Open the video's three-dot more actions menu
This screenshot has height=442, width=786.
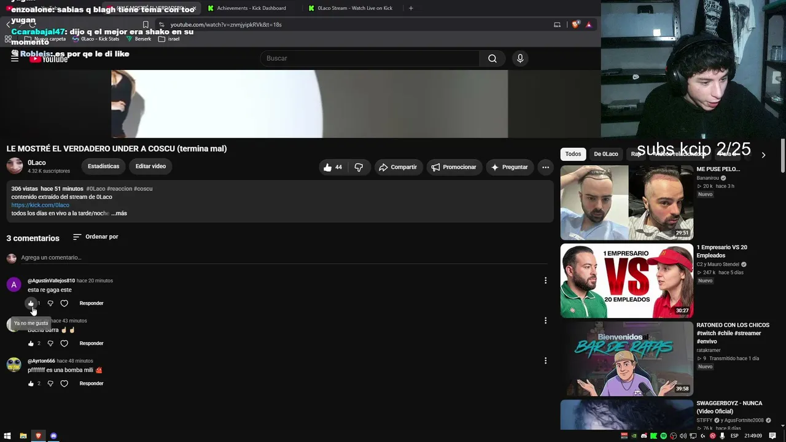click(x=545, y=167)
